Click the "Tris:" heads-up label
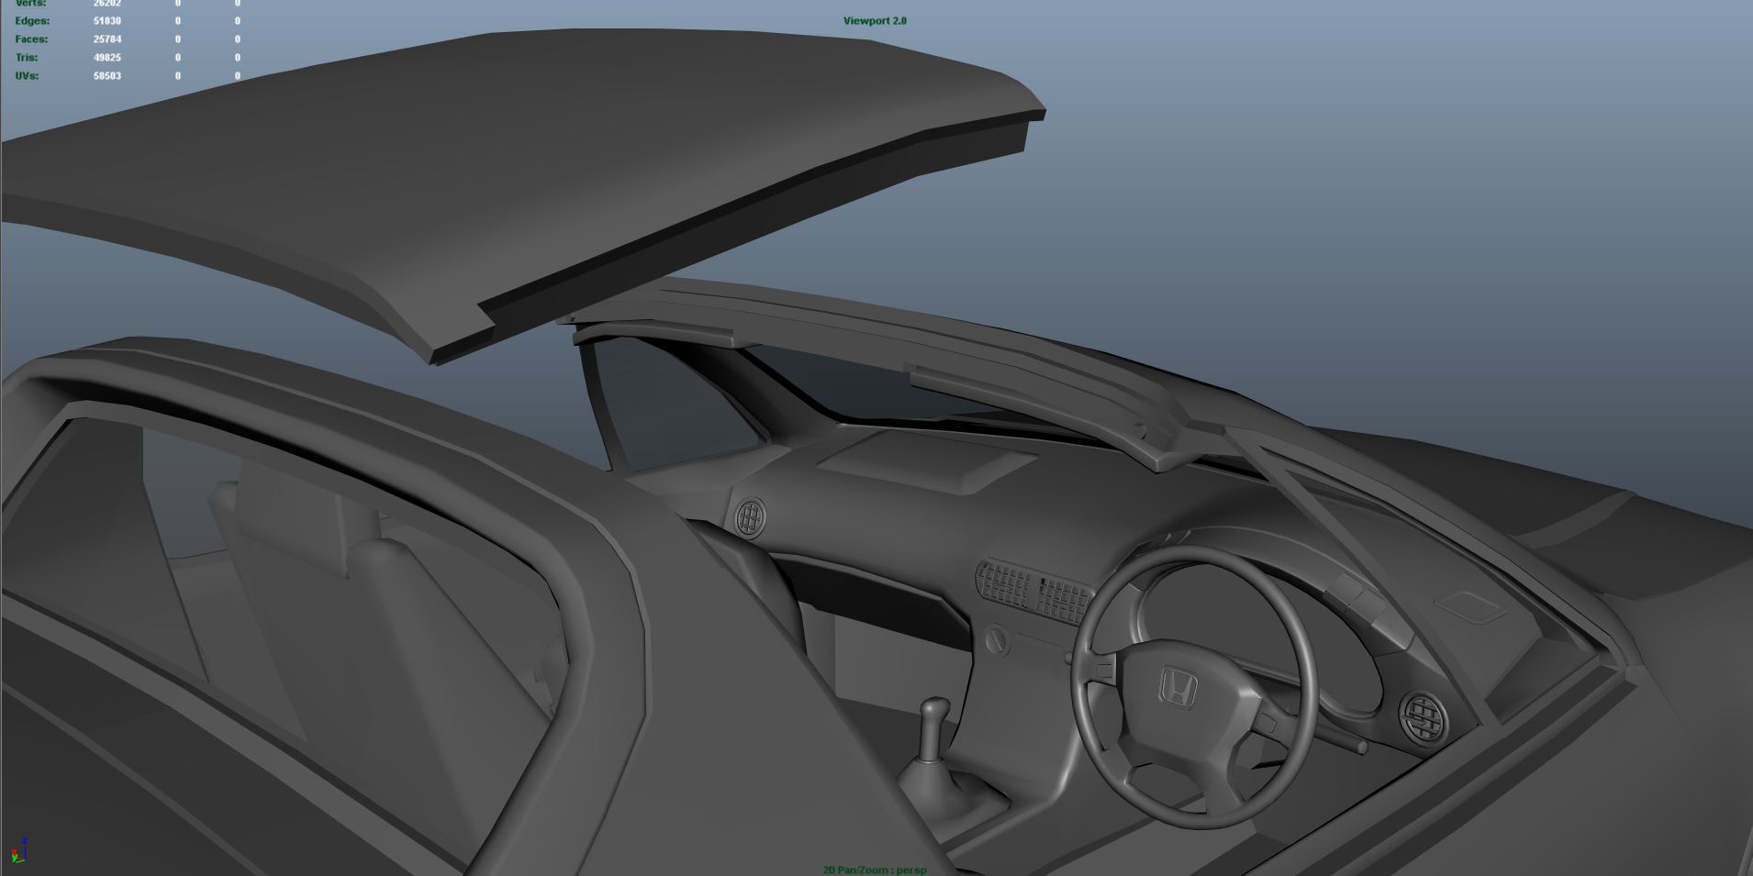The image size is (1753, 876). (27, 58)
